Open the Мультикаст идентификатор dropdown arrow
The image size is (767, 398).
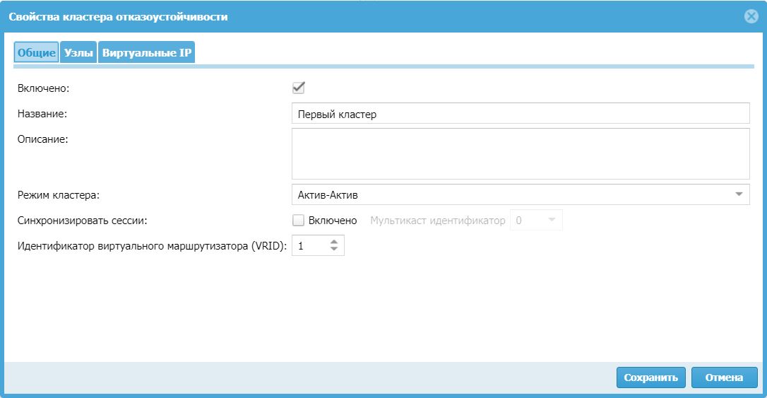click(552, 221)
